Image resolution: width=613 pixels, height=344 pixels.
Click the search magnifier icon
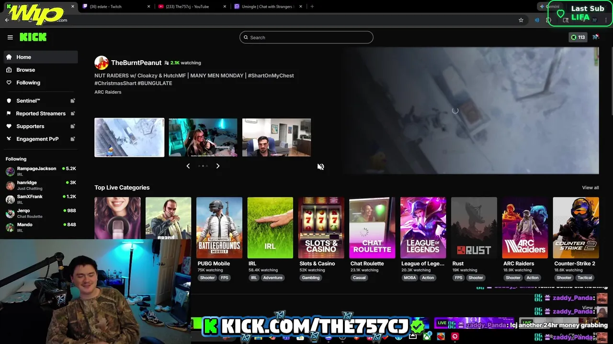(x=246, y=37)
